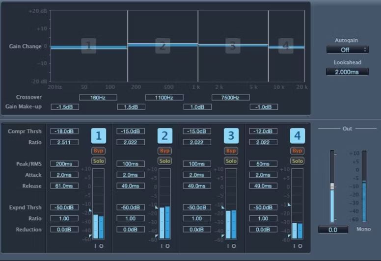Screen dimensions: 381x261
Task: Click the Out value 0.0 field
Action: pos(333,230)
